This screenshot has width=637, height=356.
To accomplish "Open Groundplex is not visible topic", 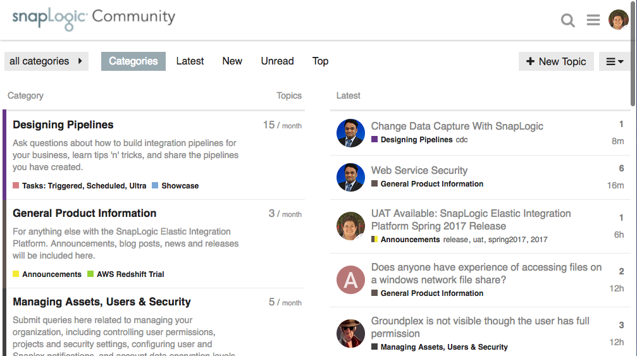I will (x=479, y=327).
